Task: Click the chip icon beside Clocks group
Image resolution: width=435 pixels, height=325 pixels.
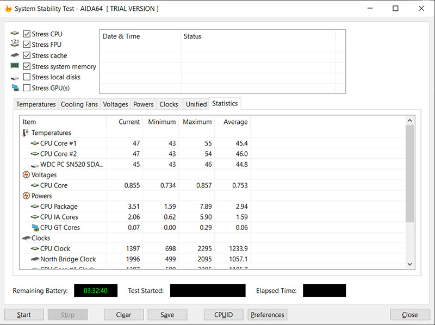Action: click(x=26, y=238)
